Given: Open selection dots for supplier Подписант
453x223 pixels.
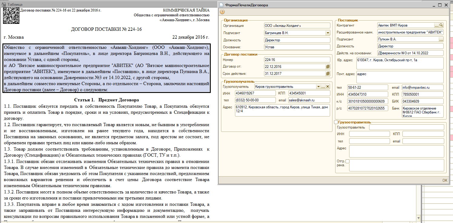Looking at the screenshot, I should [x=441, y=39].
